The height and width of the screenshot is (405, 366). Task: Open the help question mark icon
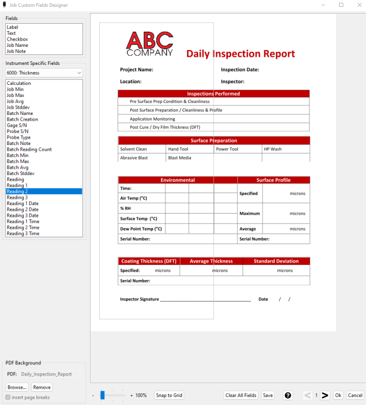[x=288, y=396]
